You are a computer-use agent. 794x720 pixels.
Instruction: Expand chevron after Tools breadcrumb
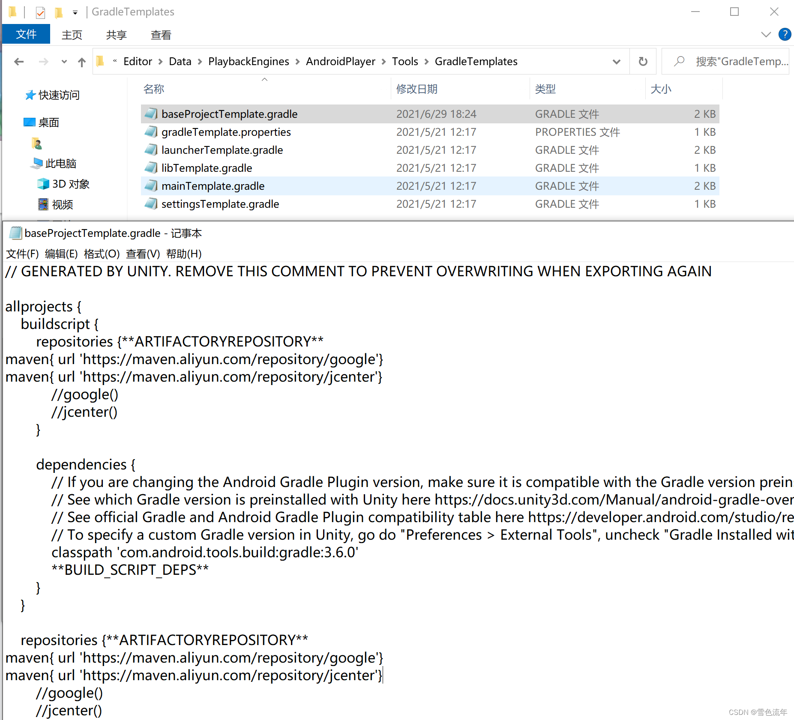click(x=426, y=62)
